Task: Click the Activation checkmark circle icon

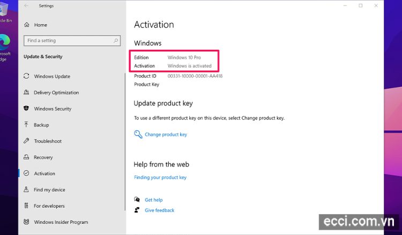Action: coord(26,173)
